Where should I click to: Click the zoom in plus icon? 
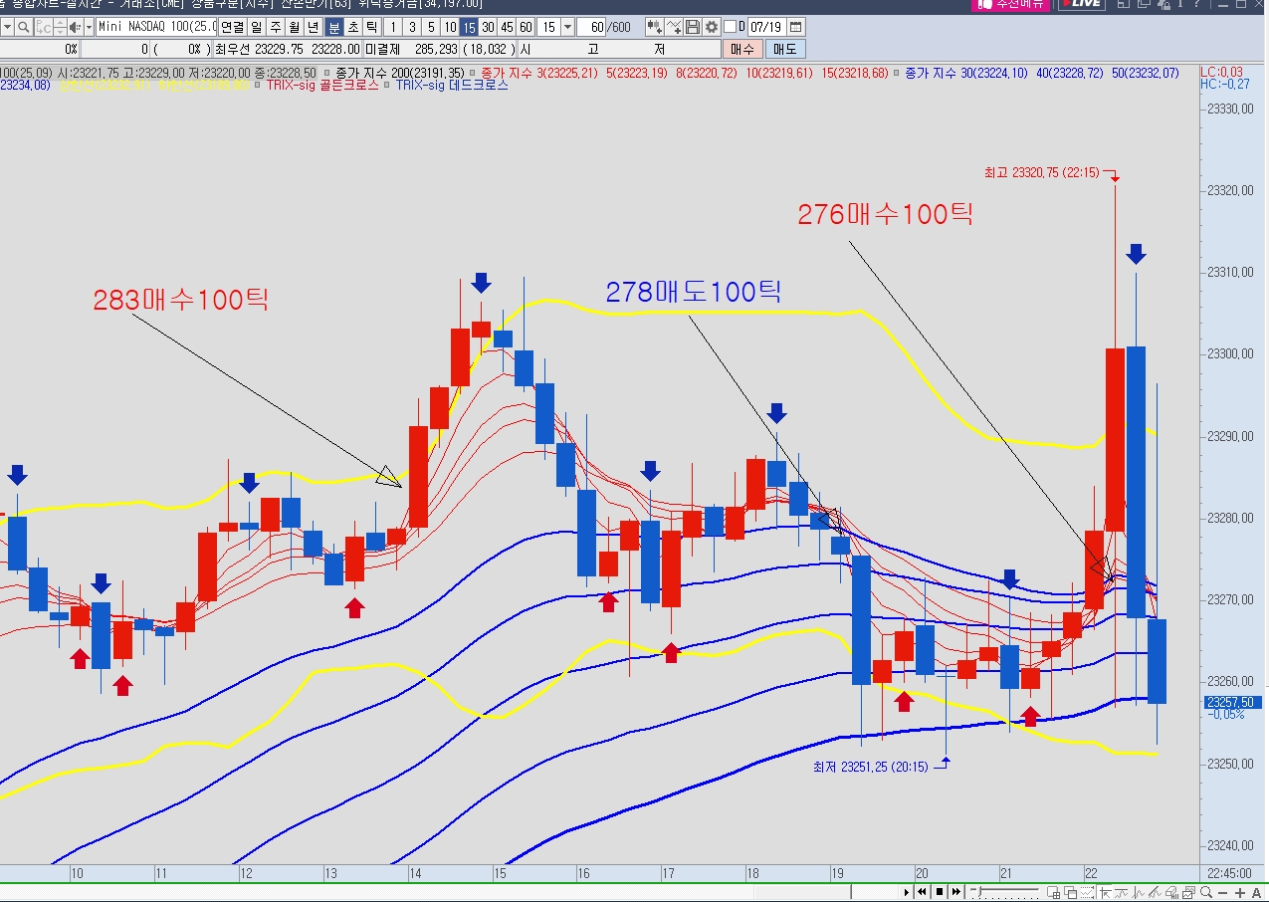pos(1239,892)
